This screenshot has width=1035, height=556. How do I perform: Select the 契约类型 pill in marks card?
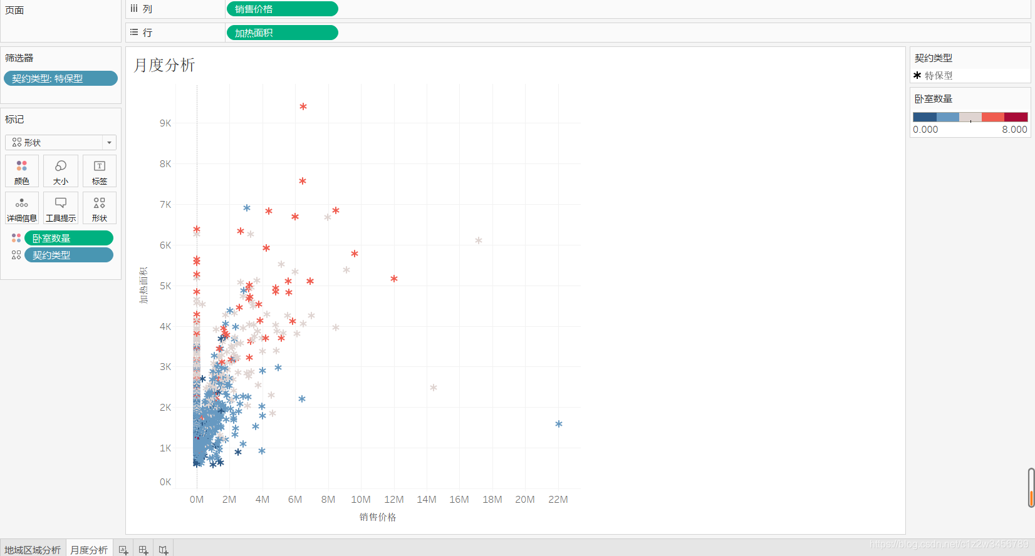pyautogui.click(x=69, y=255)
